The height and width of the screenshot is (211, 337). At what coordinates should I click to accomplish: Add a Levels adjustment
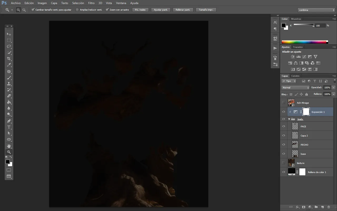click(299, 57)
